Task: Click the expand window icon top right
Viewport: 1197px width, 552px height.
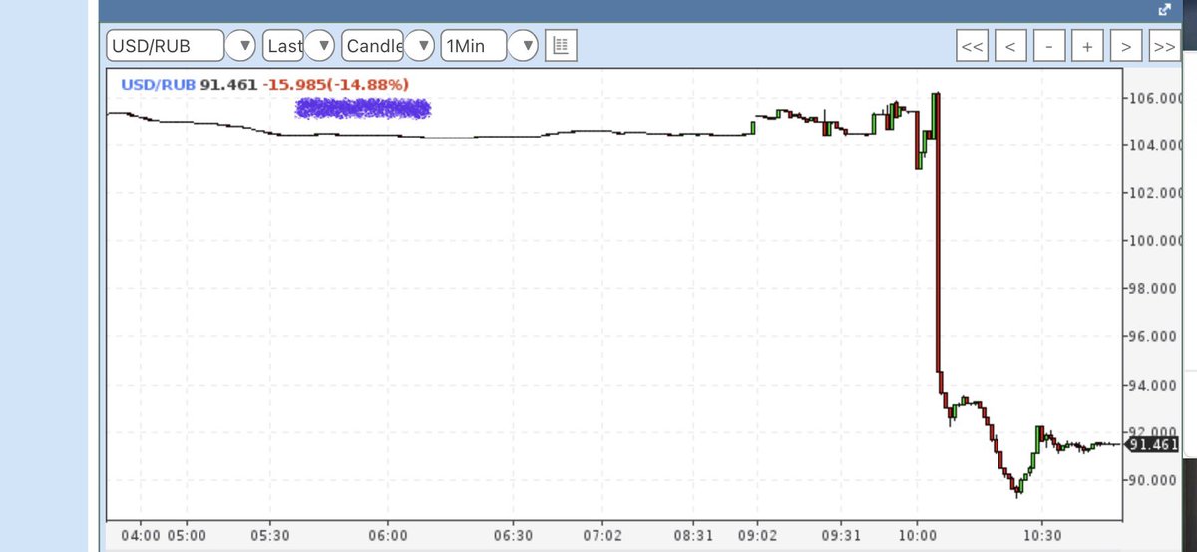Action: coord(1162,10)
